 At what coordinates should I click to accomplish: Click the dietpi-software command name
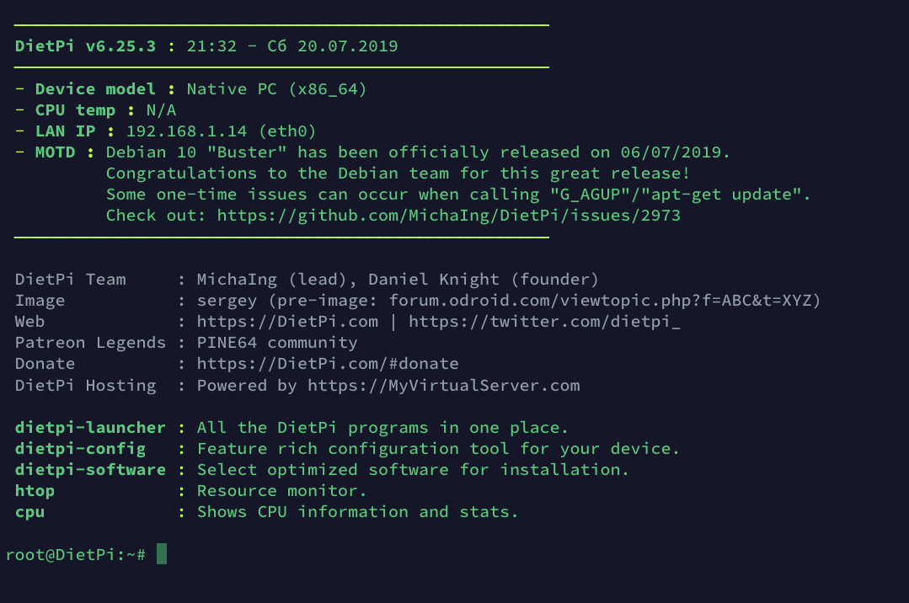(x=90, y=470)
